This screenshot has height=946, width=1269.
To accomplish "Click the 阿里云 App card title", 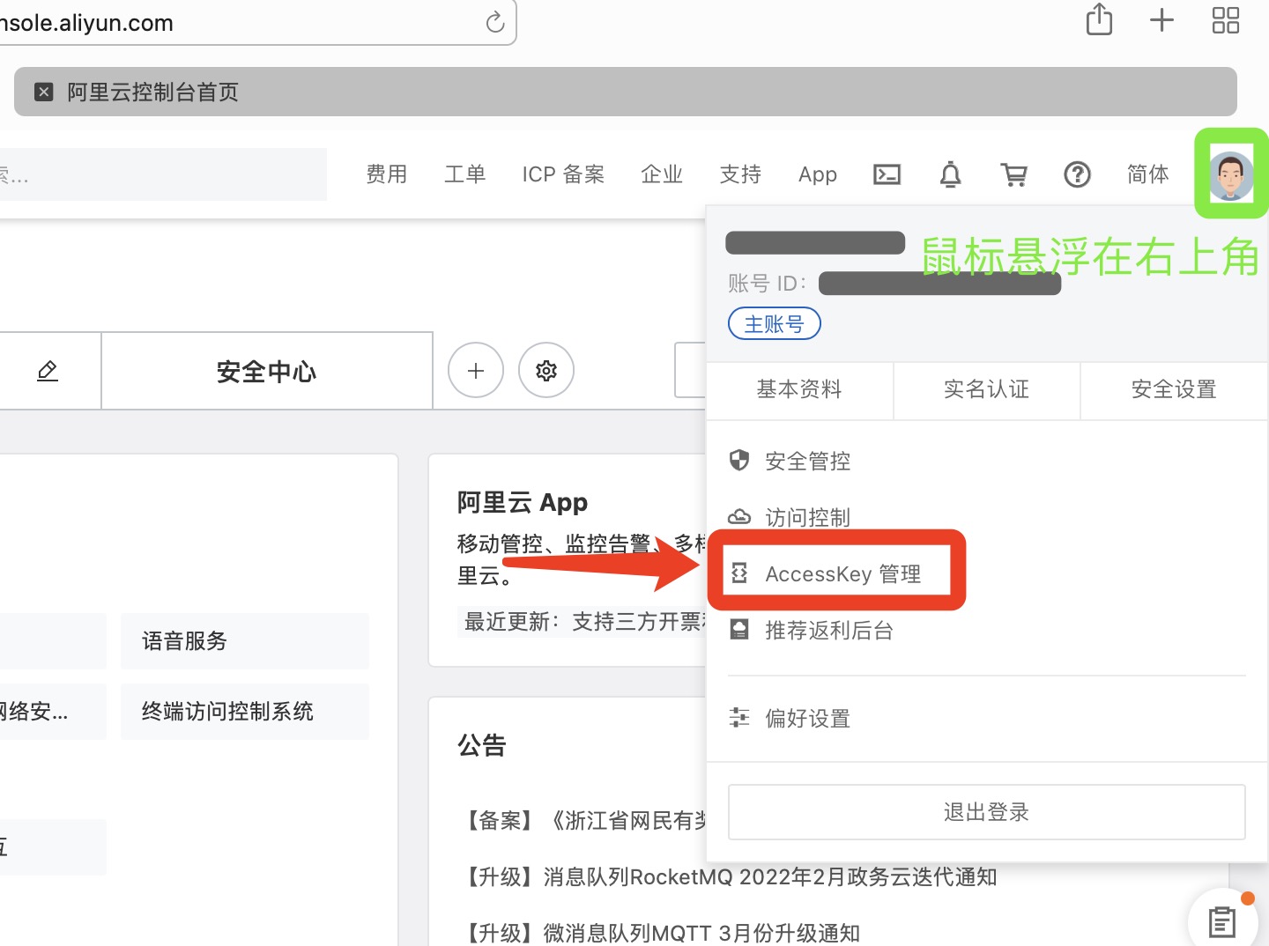I will point(523,503).
